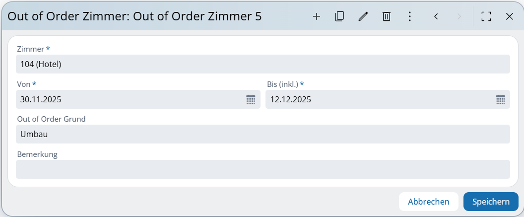Duplicate this Out of Order record
Screen dimensions: 524x217
click(x=339, y=16)
